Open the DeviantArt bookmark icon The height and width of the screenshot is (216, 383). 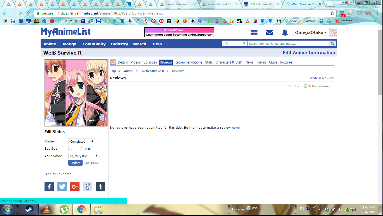(114, 21)
